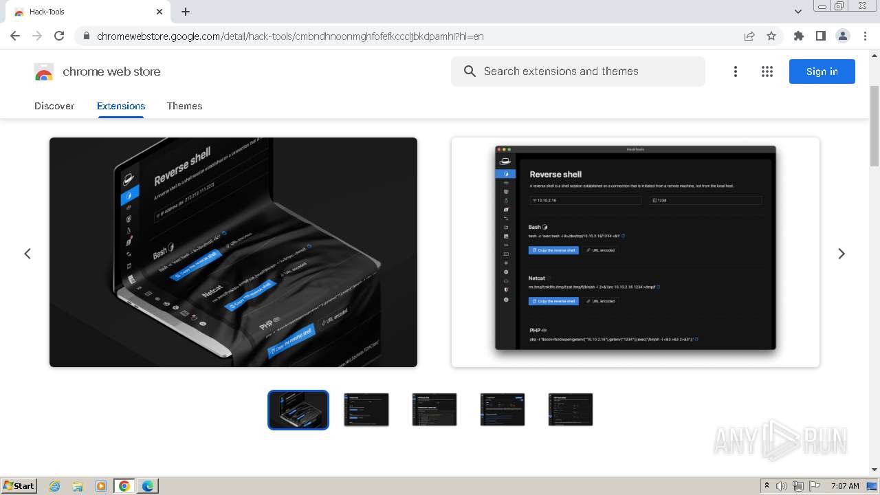Close the Hack-Tools tab

click(159, 12)
